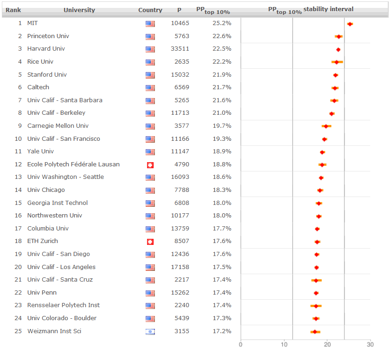Click the US flag next to Princeton Univ

tap(150, 37)
